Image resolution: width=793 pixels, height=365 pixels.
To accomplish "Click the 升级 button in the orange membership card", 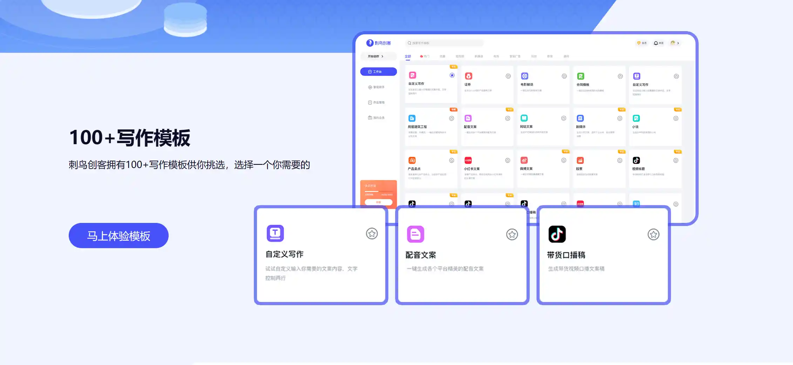I will pos(379,202).
